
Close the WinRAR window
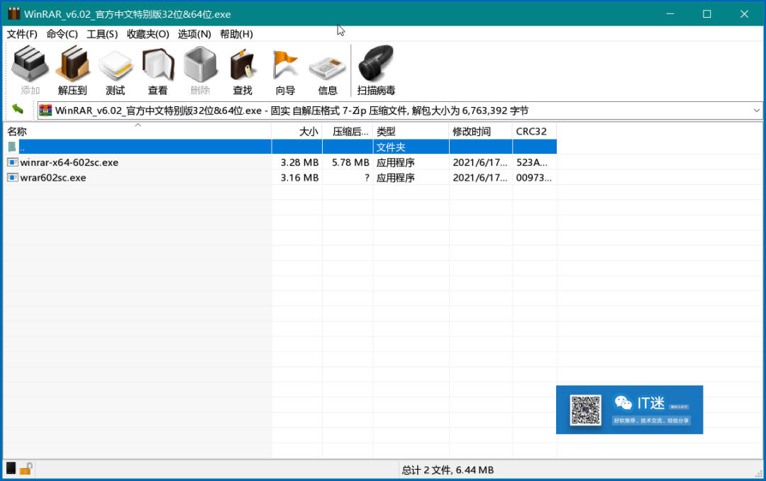[744, 13]
